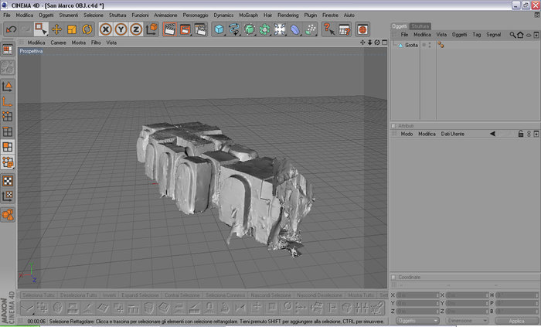Open the MoGraph menu
The height and width of the screenshot is (327, 541).
tap(248, 15)
